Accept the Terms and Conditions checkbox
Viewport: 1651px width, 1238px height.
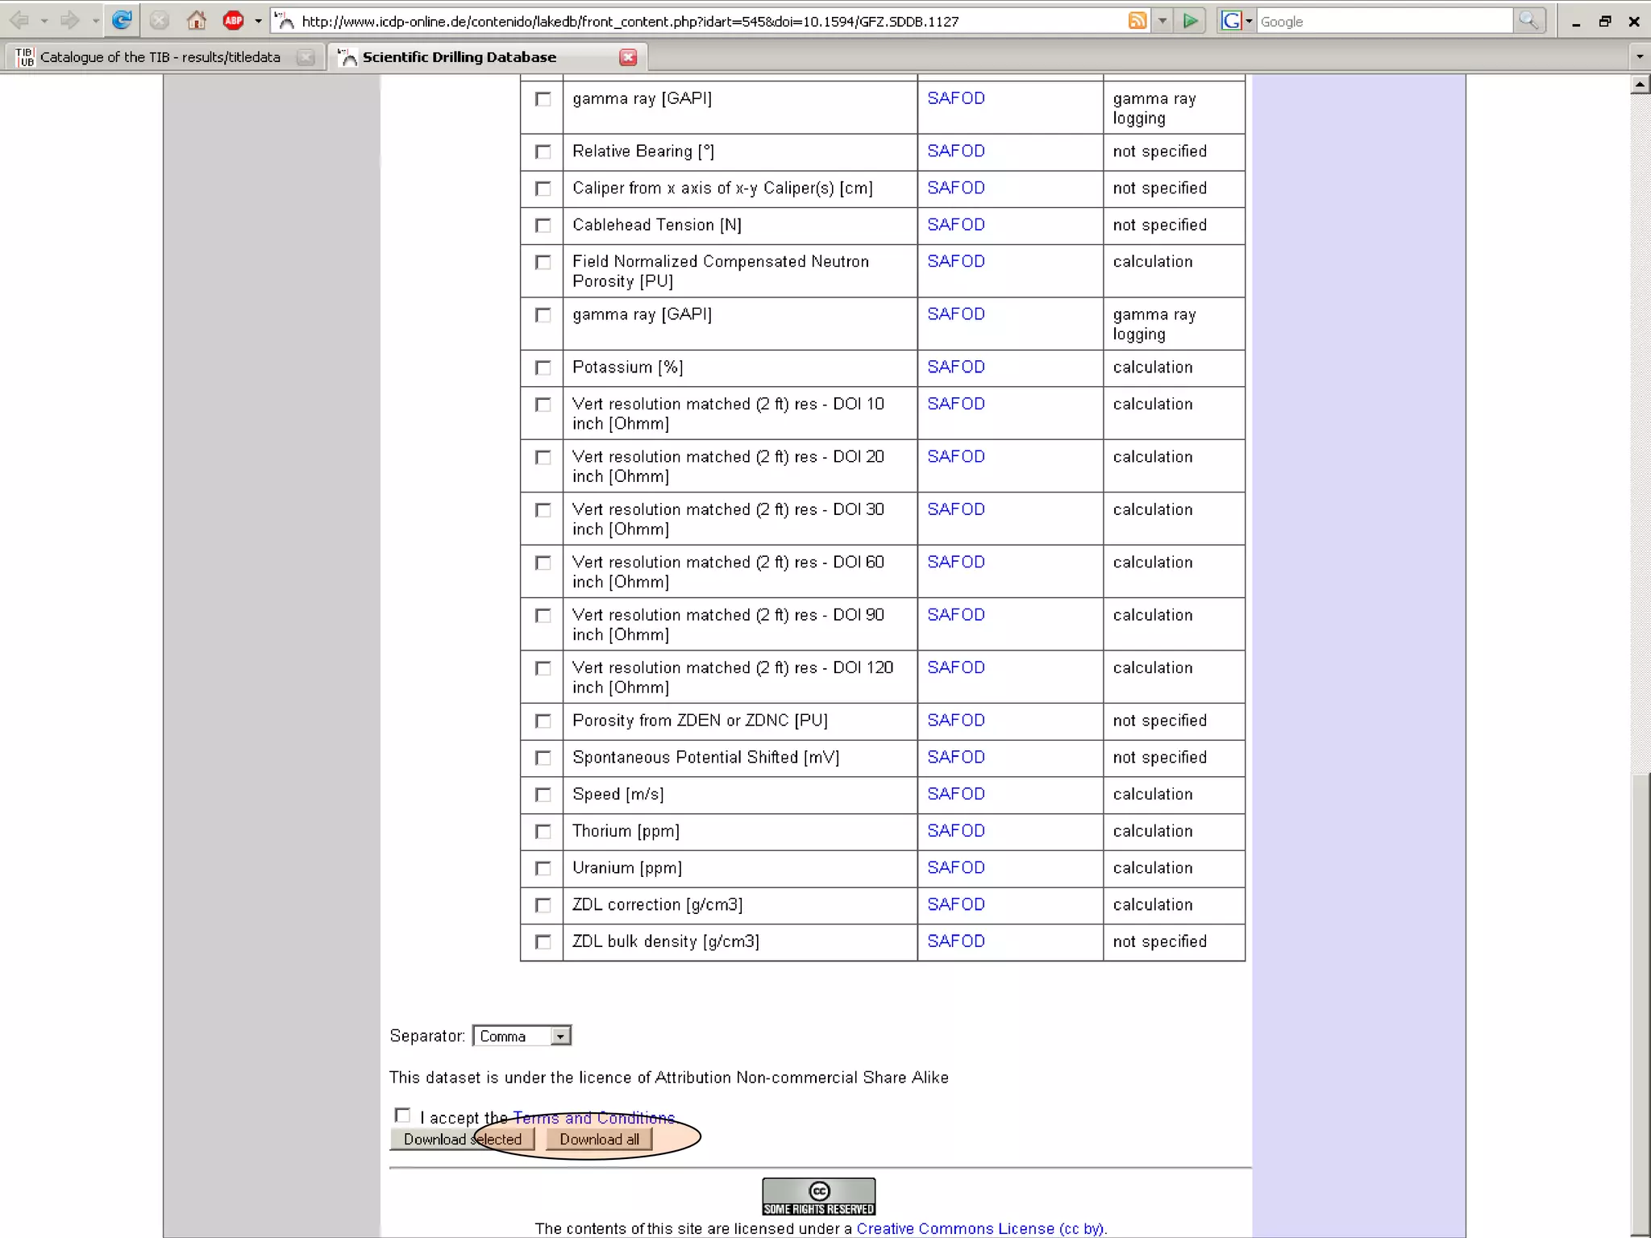402,1115
